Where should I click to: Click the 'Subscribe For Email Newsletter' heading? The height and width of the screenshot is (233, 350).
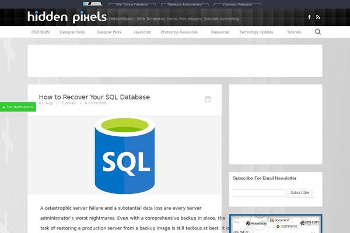click(264, 178)
